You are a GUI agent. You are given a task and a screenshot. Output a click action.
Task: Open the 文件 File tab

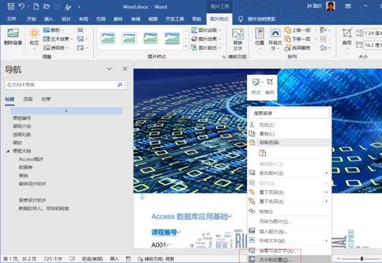[12, 19]
